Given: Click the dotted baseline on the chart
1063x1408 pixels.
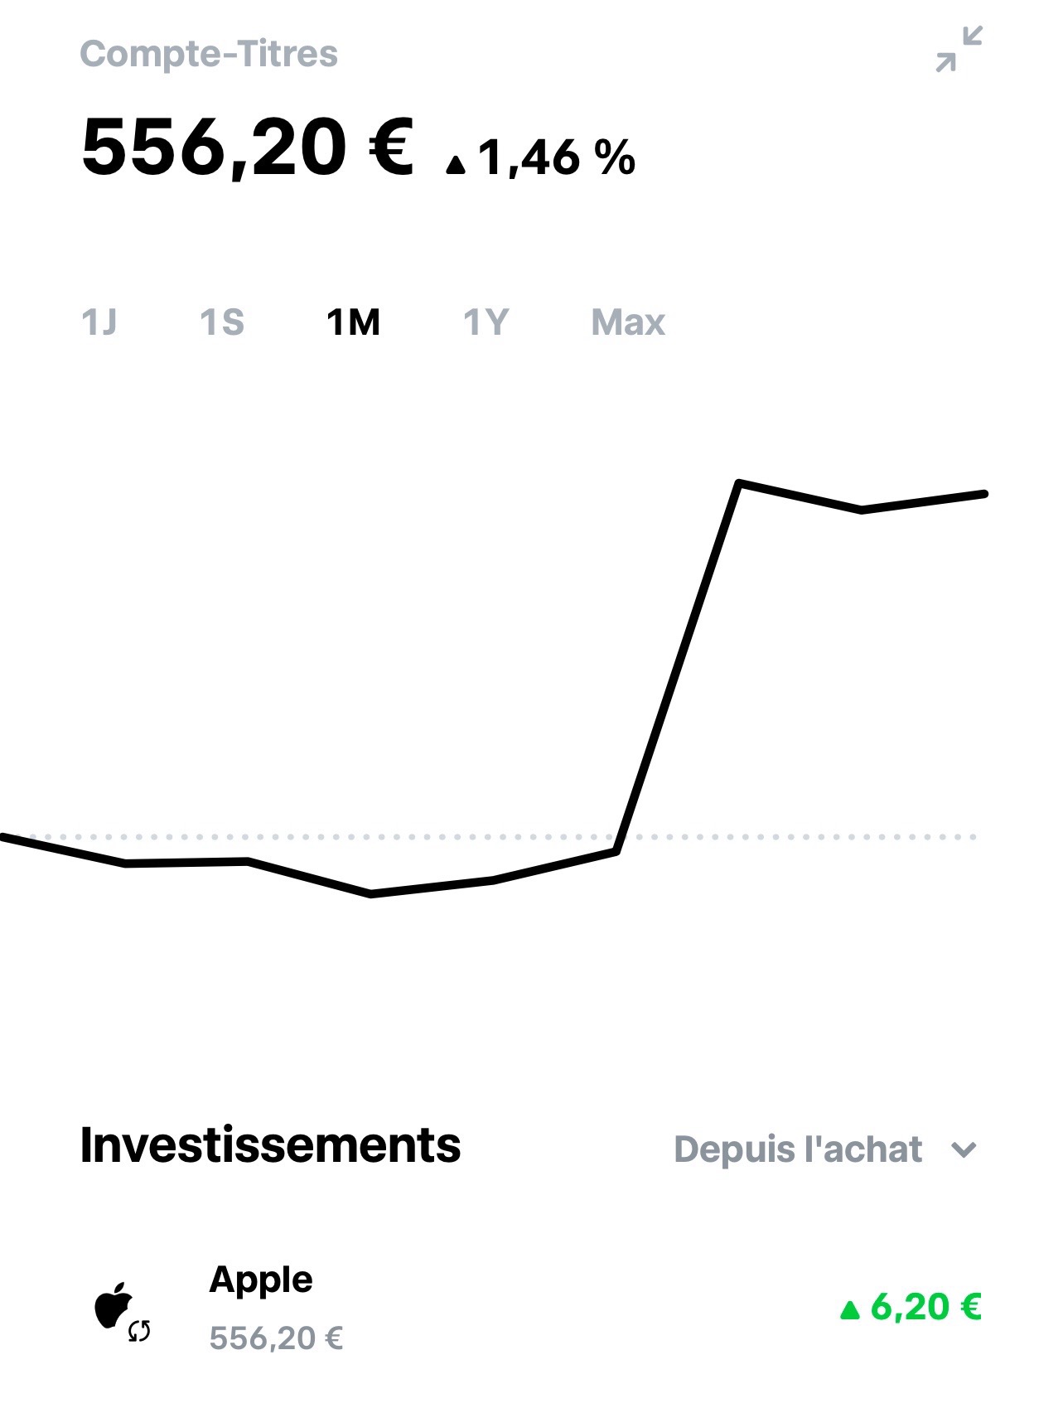Looking at the screenshot, I should (x=795, y=837).
